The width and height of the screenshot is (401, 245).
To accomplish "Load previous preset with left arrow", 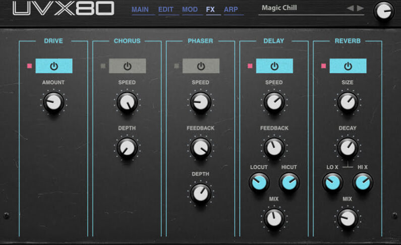I will (350, 8).
